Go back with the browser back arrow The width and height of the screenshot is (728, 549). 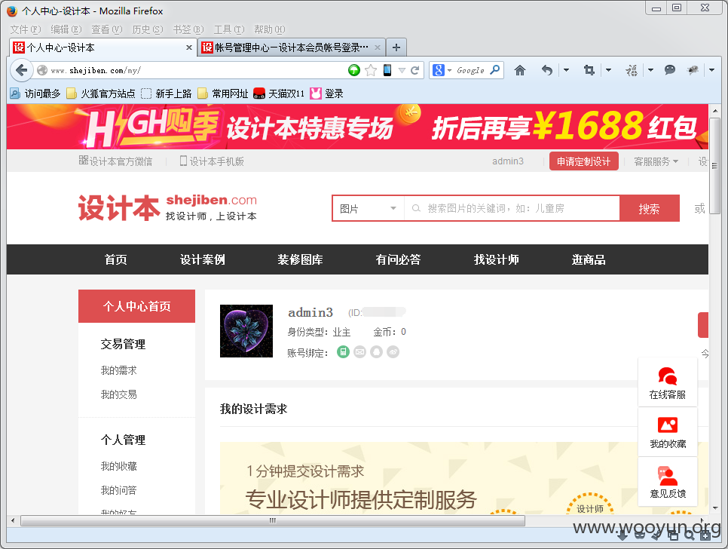pyautogui.click(x=21, y=70)
